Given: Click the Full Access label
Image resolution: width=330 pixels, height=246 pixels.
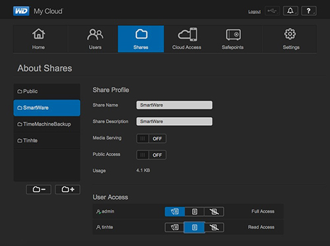Looking at the screenshot, I should point(263,212).
